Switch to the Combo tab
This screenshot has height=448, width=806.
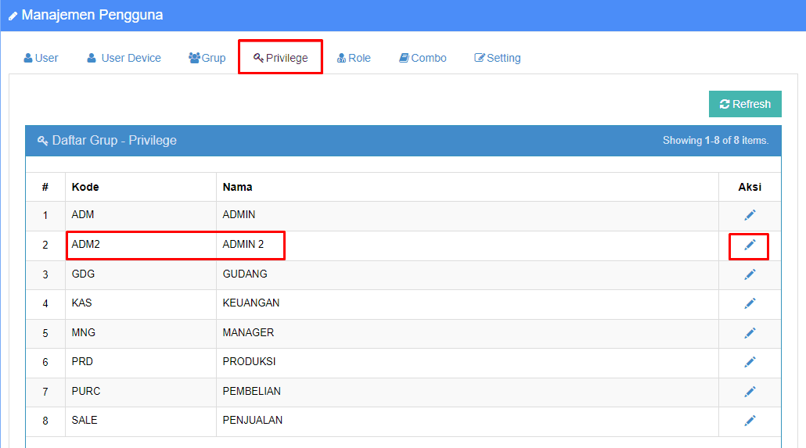[423, 58]
